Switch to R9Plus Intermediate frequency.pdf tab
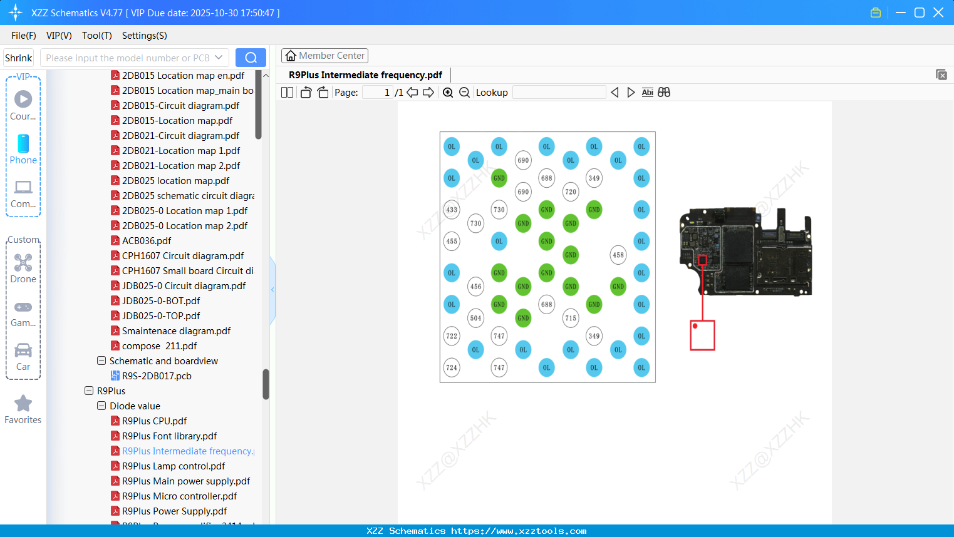The height and width of the screenshot is (537, 954). [366, 75]
